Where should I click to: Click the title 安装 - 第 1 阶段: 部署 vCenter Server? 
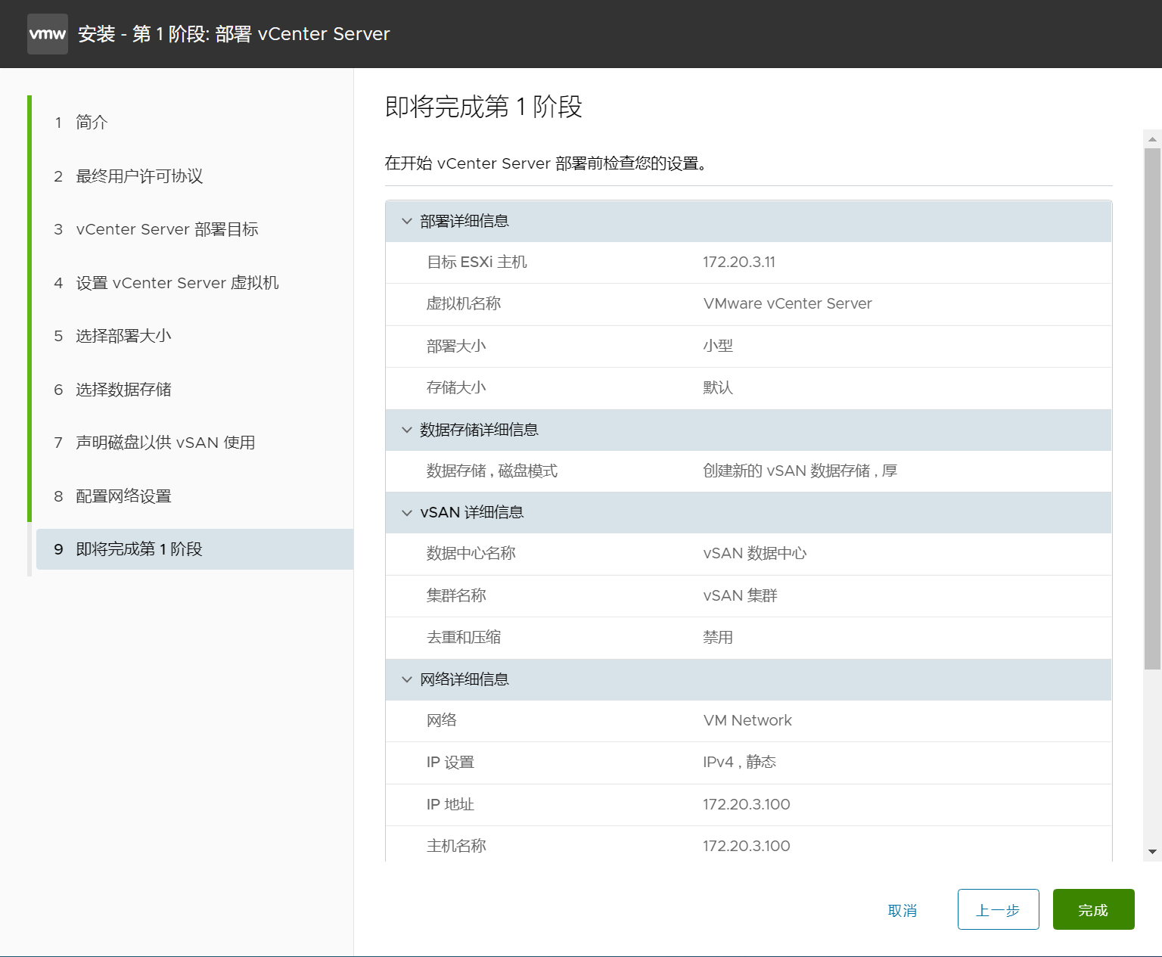pyautogui.click(x=234, y=34)
